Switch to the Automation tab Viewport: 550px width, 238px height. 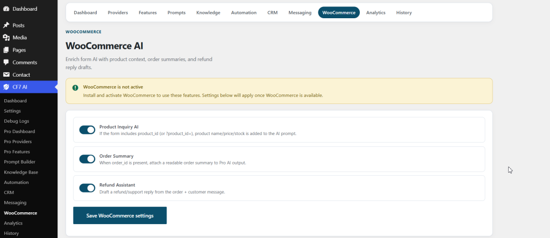coord(244,13)
